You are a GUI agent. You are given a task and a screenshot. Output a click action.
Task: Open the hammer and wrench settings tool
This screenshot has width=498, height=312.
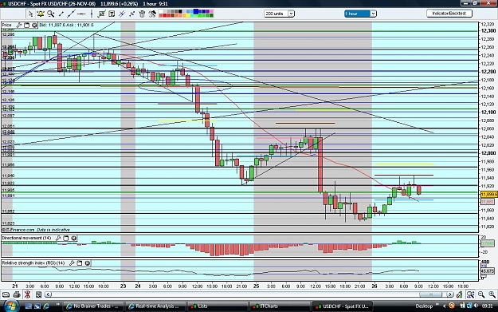click(152, 14)
